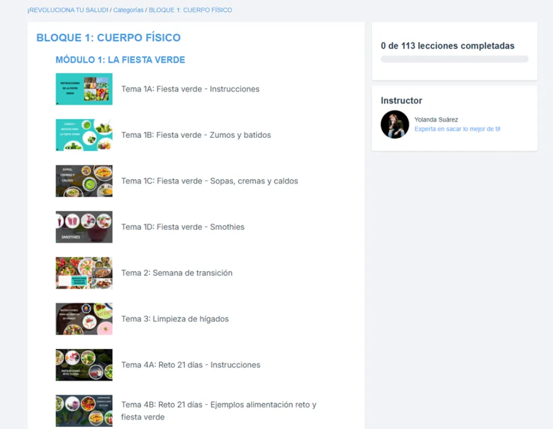The image size is (553, 429).
Task: Click the Instructor section heading
Action: pyautogui.click(x=401, y=100)
